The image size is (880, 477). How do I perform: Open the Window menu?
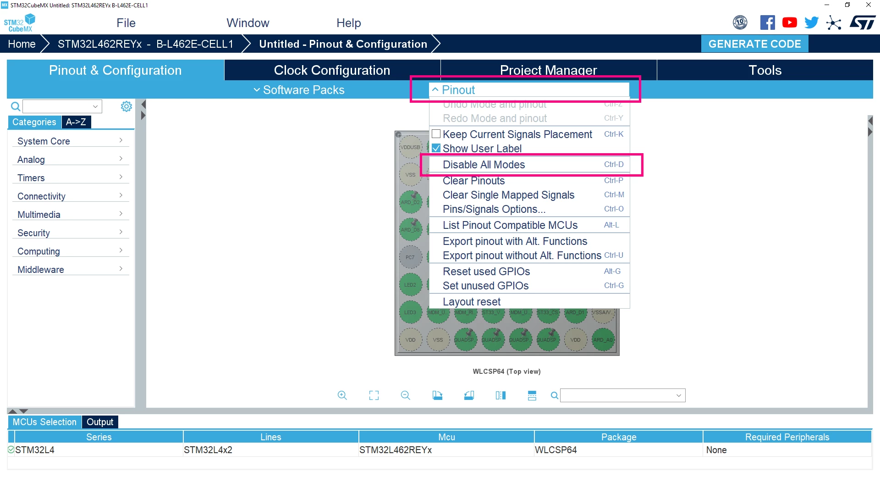pos(247,23)
